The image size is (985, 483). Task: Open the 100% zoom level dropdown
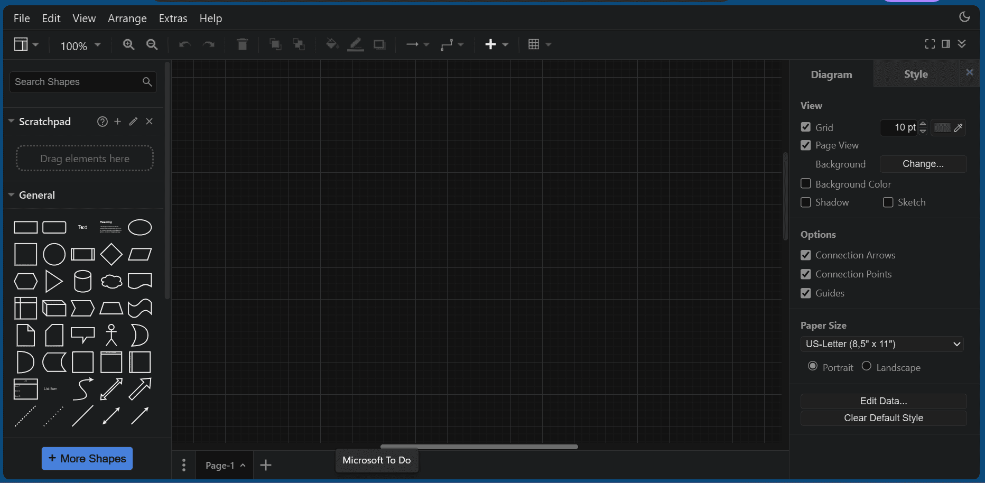pos(80,45)
